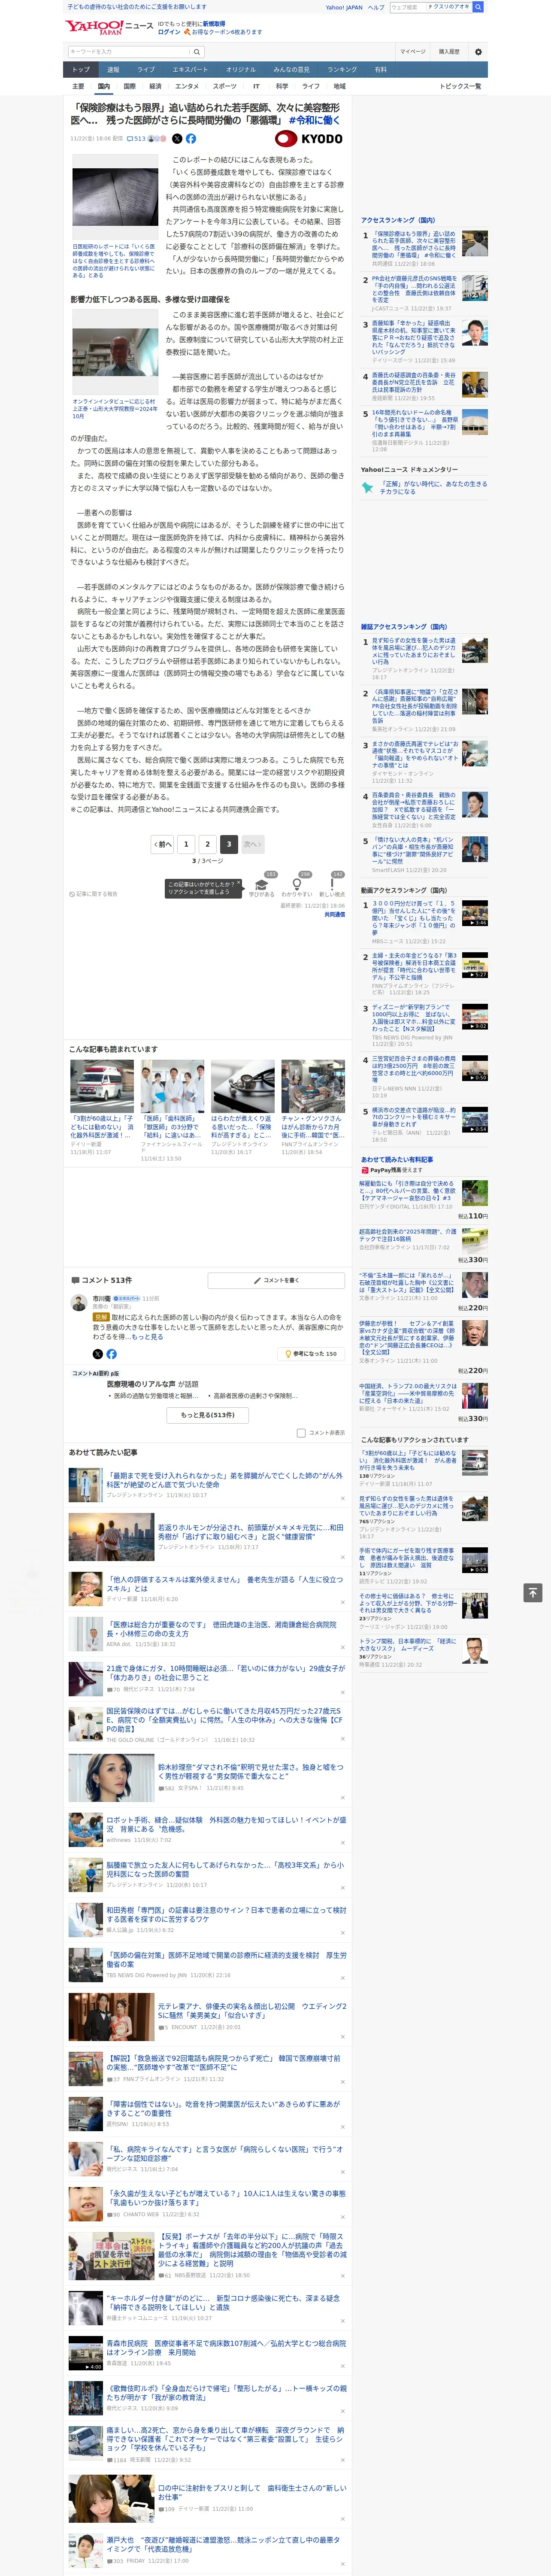Image resolution: width=551 pixels, height=2576 pixels.
Task: Open the ランキング tab
Action: point(342,70)
